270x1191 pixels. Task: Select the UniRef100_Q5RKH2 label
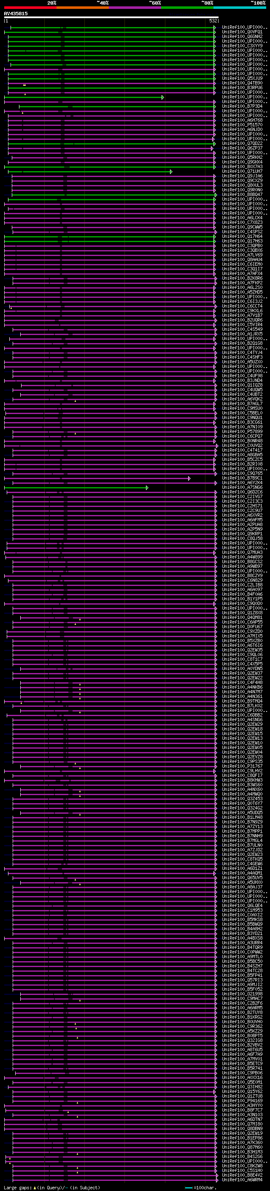pyautogui.click(x=242, y=158)
